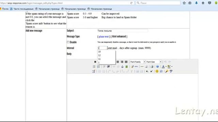Open HTML source editor

pos(136,66)
